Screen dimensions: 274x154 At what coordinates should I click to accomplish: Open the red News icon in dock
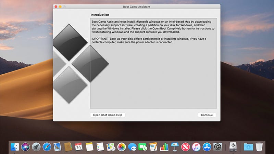point(185,147)
